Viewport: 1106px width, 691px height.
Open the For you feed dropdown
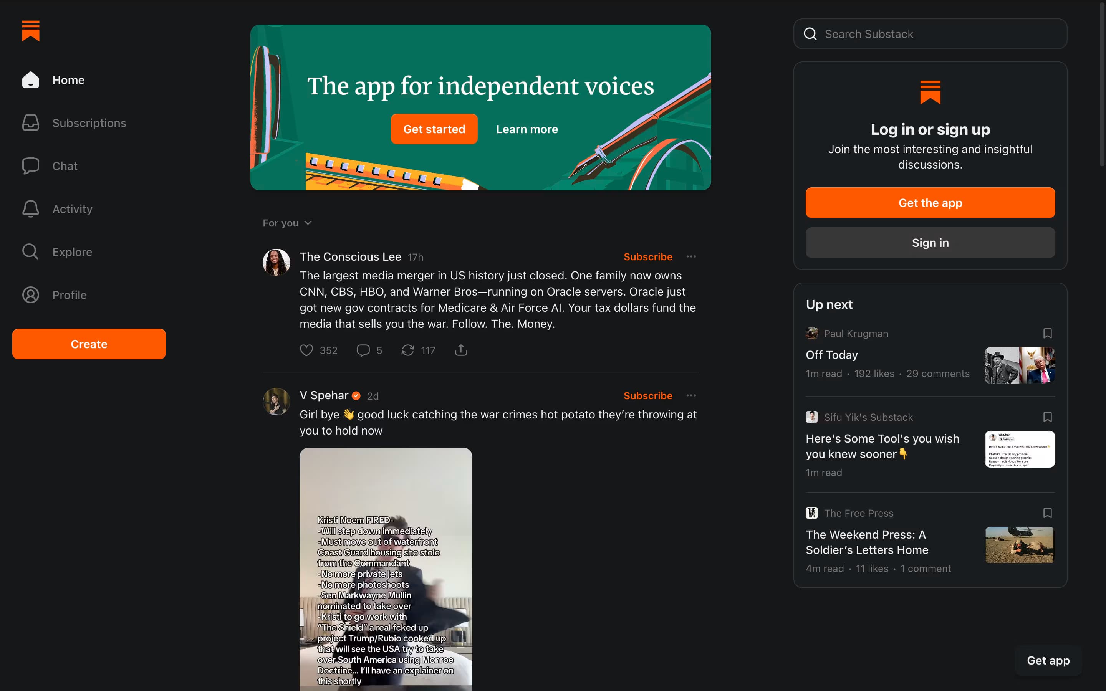coord(287,223)
